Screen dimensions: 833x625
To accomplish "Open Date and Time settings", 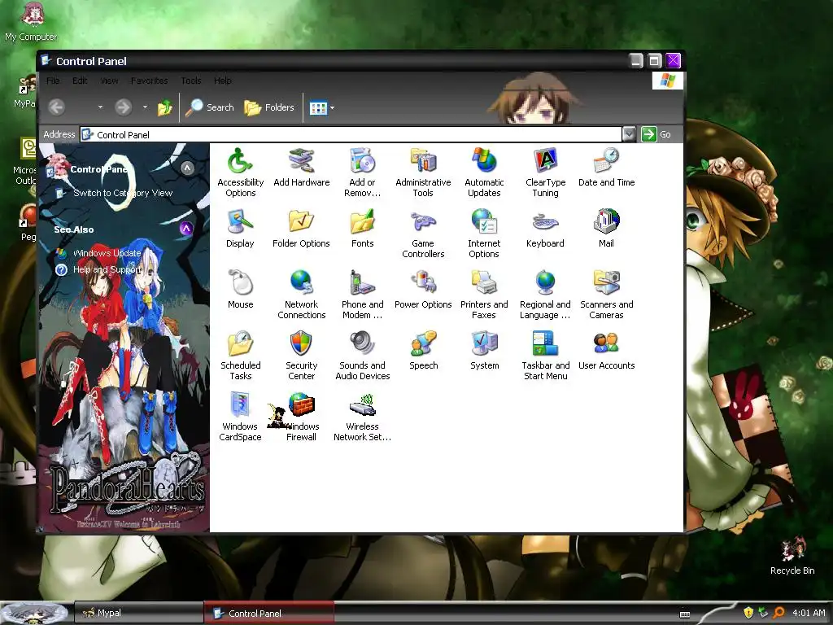I will [606, 167].
